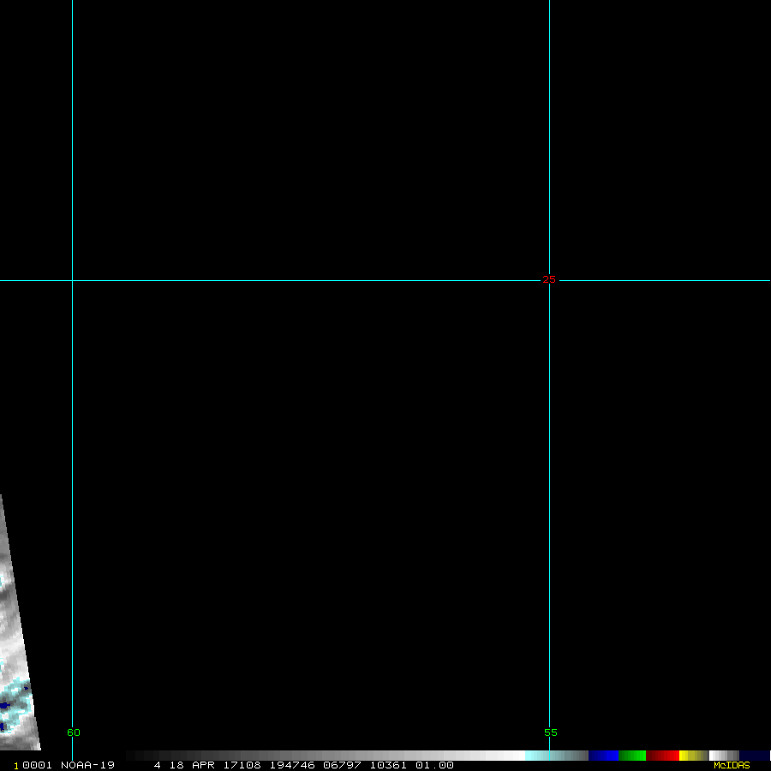The height and width of the screenshot is (771, 771).
Task: Select the NOAA-19 satellite name text
Action: tap(87, 765)
